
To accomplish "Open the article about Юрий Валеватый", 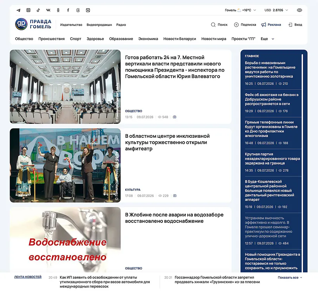I will pyautogui.click(x=175, y=67).
